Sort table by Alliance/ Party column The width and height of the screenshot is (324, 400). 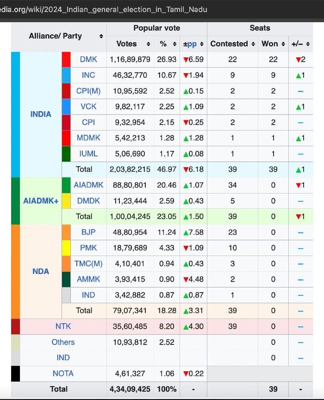coord(101,36)
